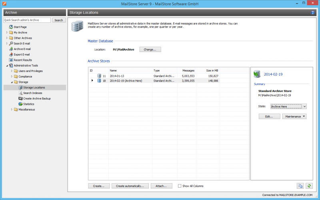Click the help question mark icon
The height and width of the screenshot is (200, 320).
312,13
